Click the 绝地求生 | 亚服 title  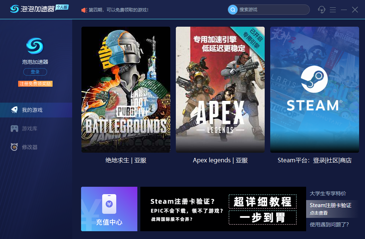(126, 160)
